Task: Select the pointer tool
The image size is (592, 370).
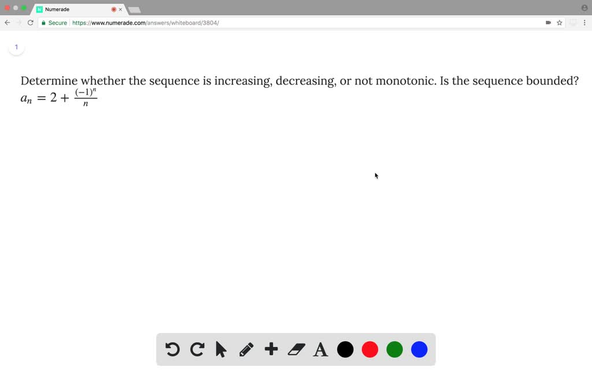Action: click(x=220, y=350)
